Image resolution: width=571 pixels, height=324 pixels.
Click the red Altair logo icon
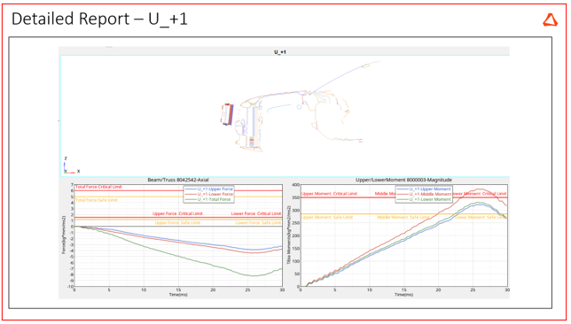pyautogui.click(x=551, y=20)
